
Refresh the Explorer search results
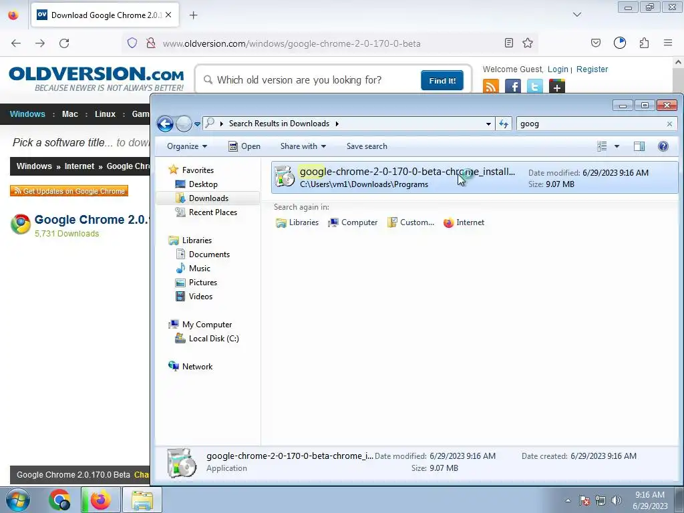point(504,124)
